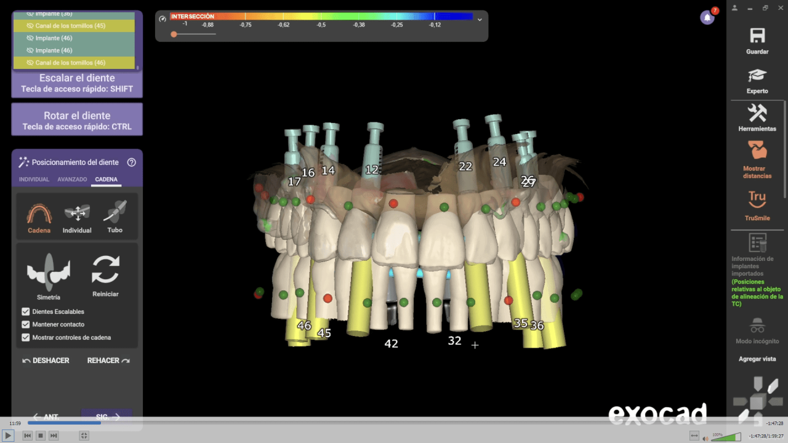Open the AVANZADO tab
The image size is (788, 443).
[72, 180]
